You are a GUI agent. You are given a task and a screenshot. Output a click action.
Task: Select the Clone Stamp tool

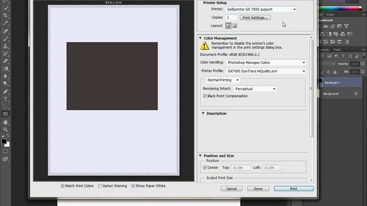pos(5,46)
